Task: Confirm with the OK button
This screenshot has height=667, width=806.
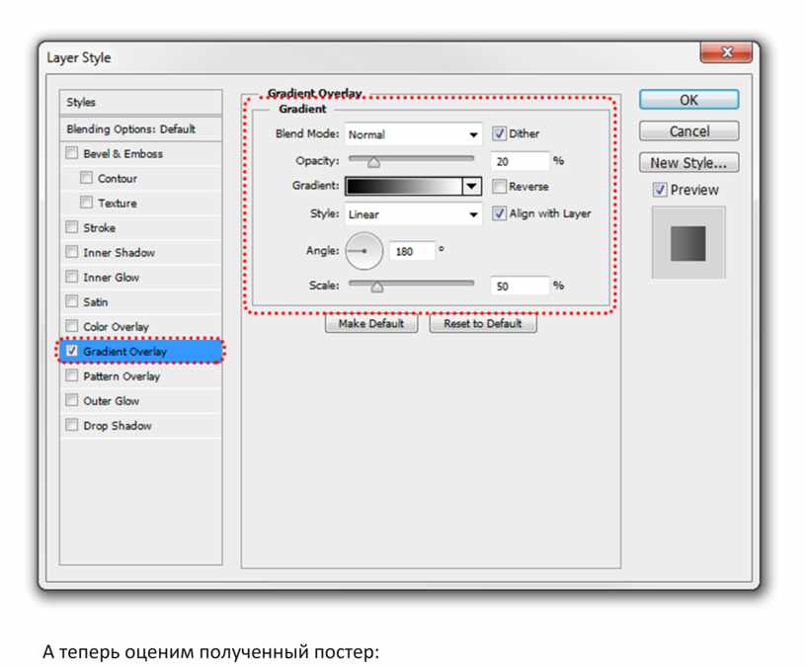Action: pos(688,100)
